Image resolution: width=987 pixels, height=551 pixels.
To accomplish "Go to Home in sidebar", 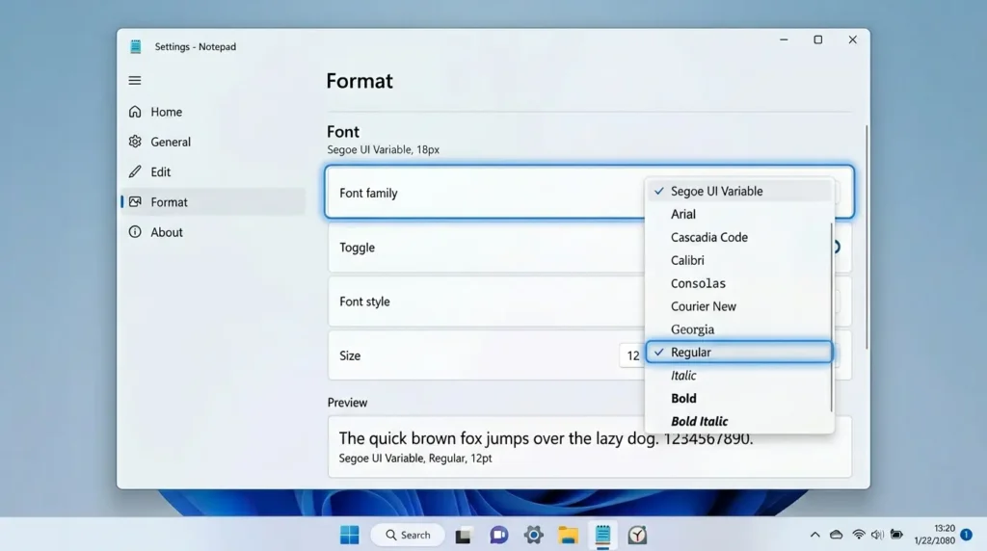I will [x=213, y=112].
